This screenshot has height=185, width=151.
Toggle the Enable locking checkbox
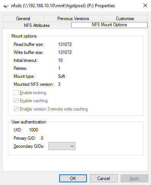click(16, 93)
